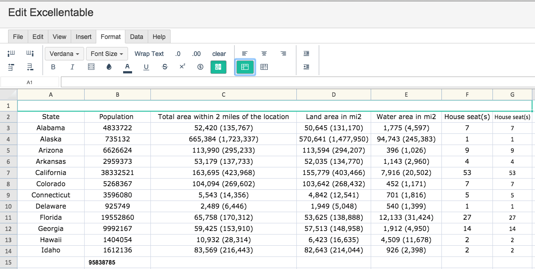535x269 pixels.
Task: Open cell borders icon
Action: pos(91,67)
